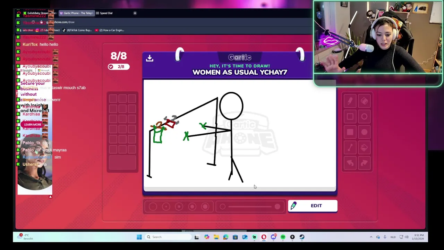Viewport: 444px width, 250px height.
Task: Download the drawing with the arrow icon
Action: pyautogui.click(x=150, y=58)
